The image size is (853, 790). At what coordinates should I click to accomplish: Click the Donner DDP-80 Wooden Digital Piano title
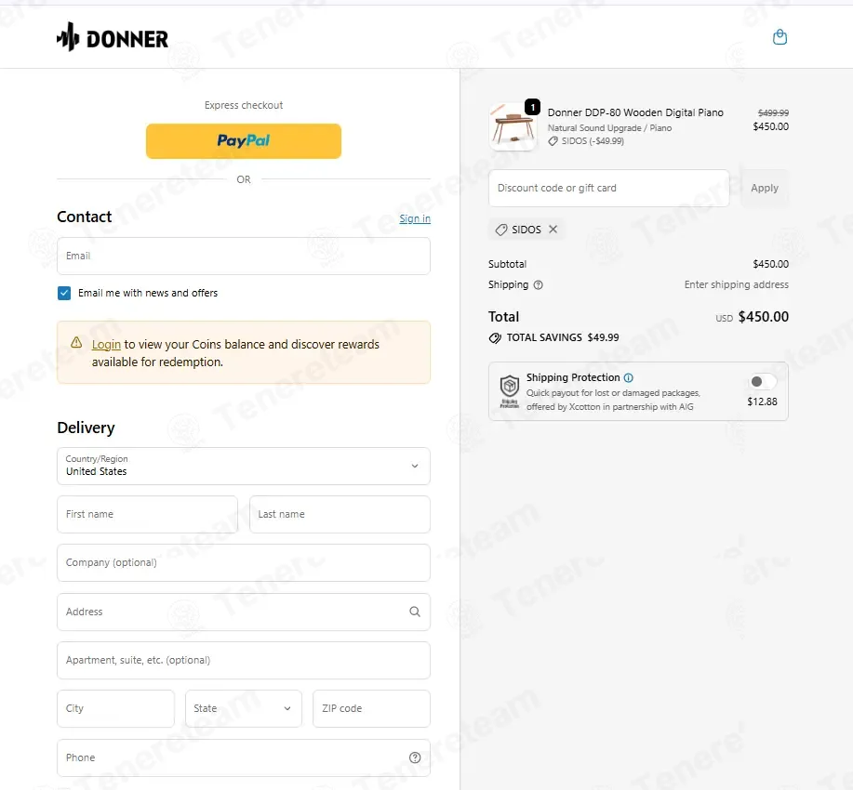pyautogui.click(x=635, y=112)
